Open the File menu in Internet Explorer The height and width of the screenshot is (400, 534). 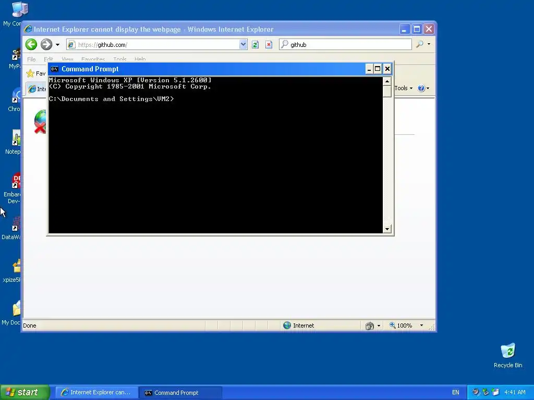(31, 59)
